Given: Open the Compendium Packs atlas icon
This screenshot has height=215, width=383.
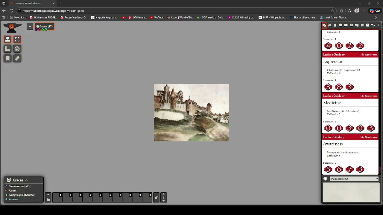Looking at the screenshot, I should [x=367, y=25].
